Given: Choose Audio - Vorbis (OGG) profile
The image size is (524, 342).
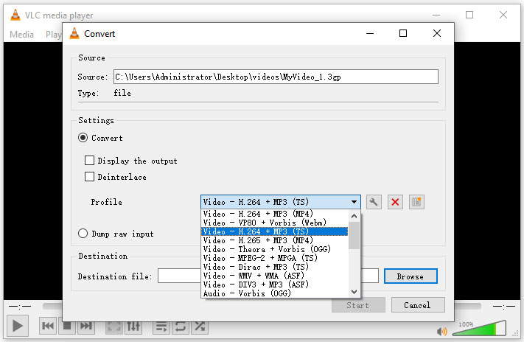Looking at the screenshot, I should tap(274, 293).
